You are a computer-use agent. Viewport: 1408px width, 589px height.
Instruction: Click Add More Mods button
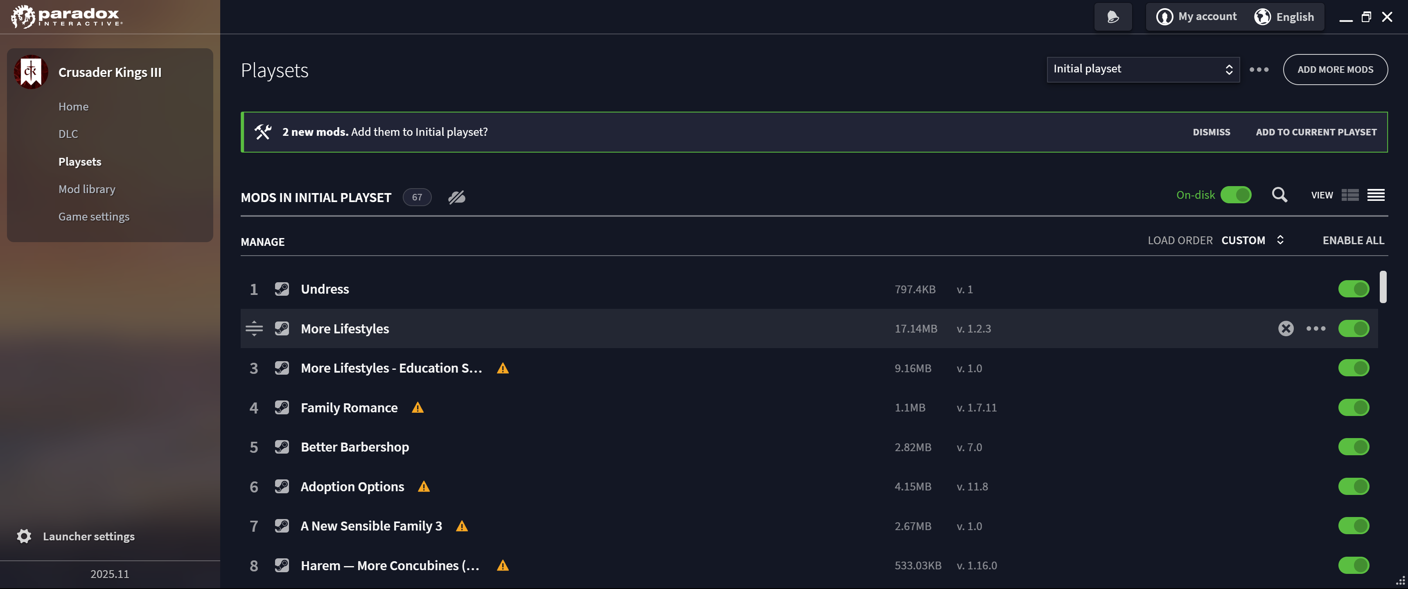point(1335,70)
